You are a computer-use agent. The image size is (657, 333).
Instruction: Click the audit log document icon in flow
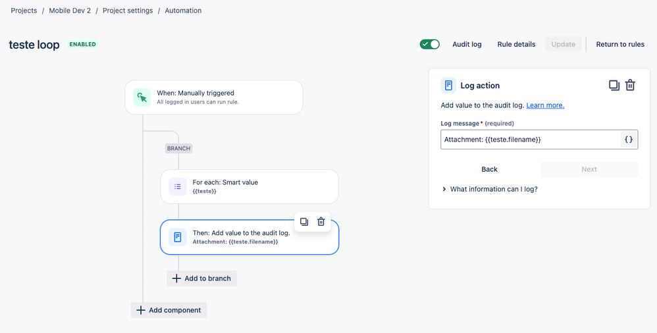pyautogui.click(x=178, y=237)
